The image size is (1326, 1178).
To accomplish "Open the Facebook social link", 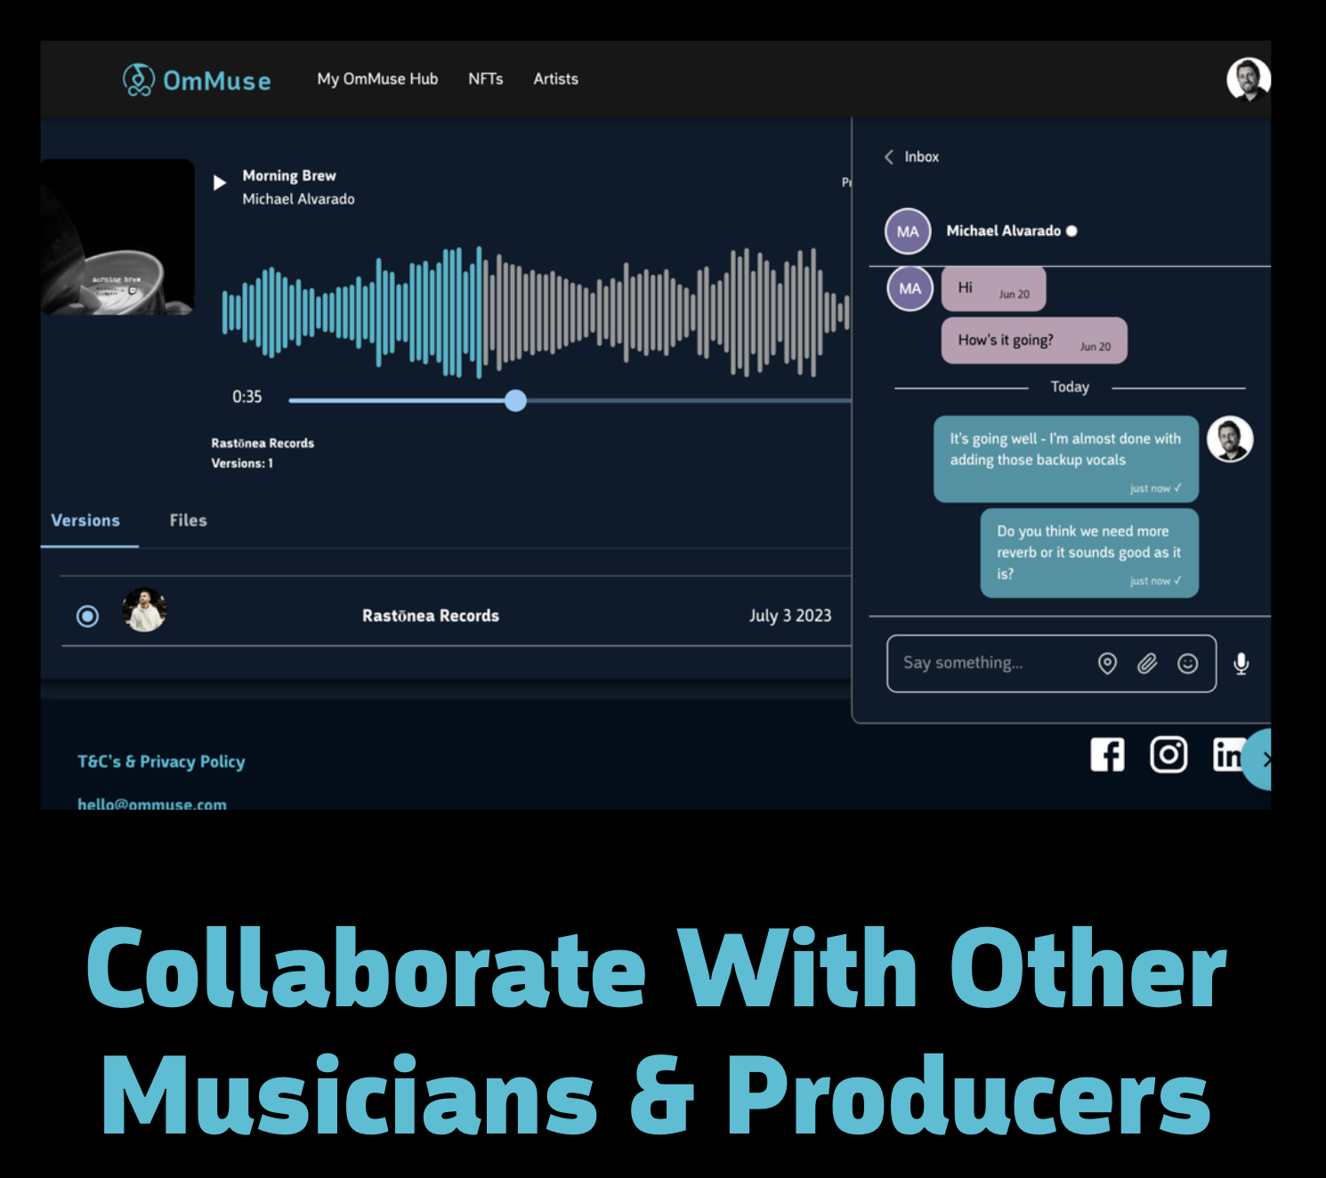I will pos(1107,754).
